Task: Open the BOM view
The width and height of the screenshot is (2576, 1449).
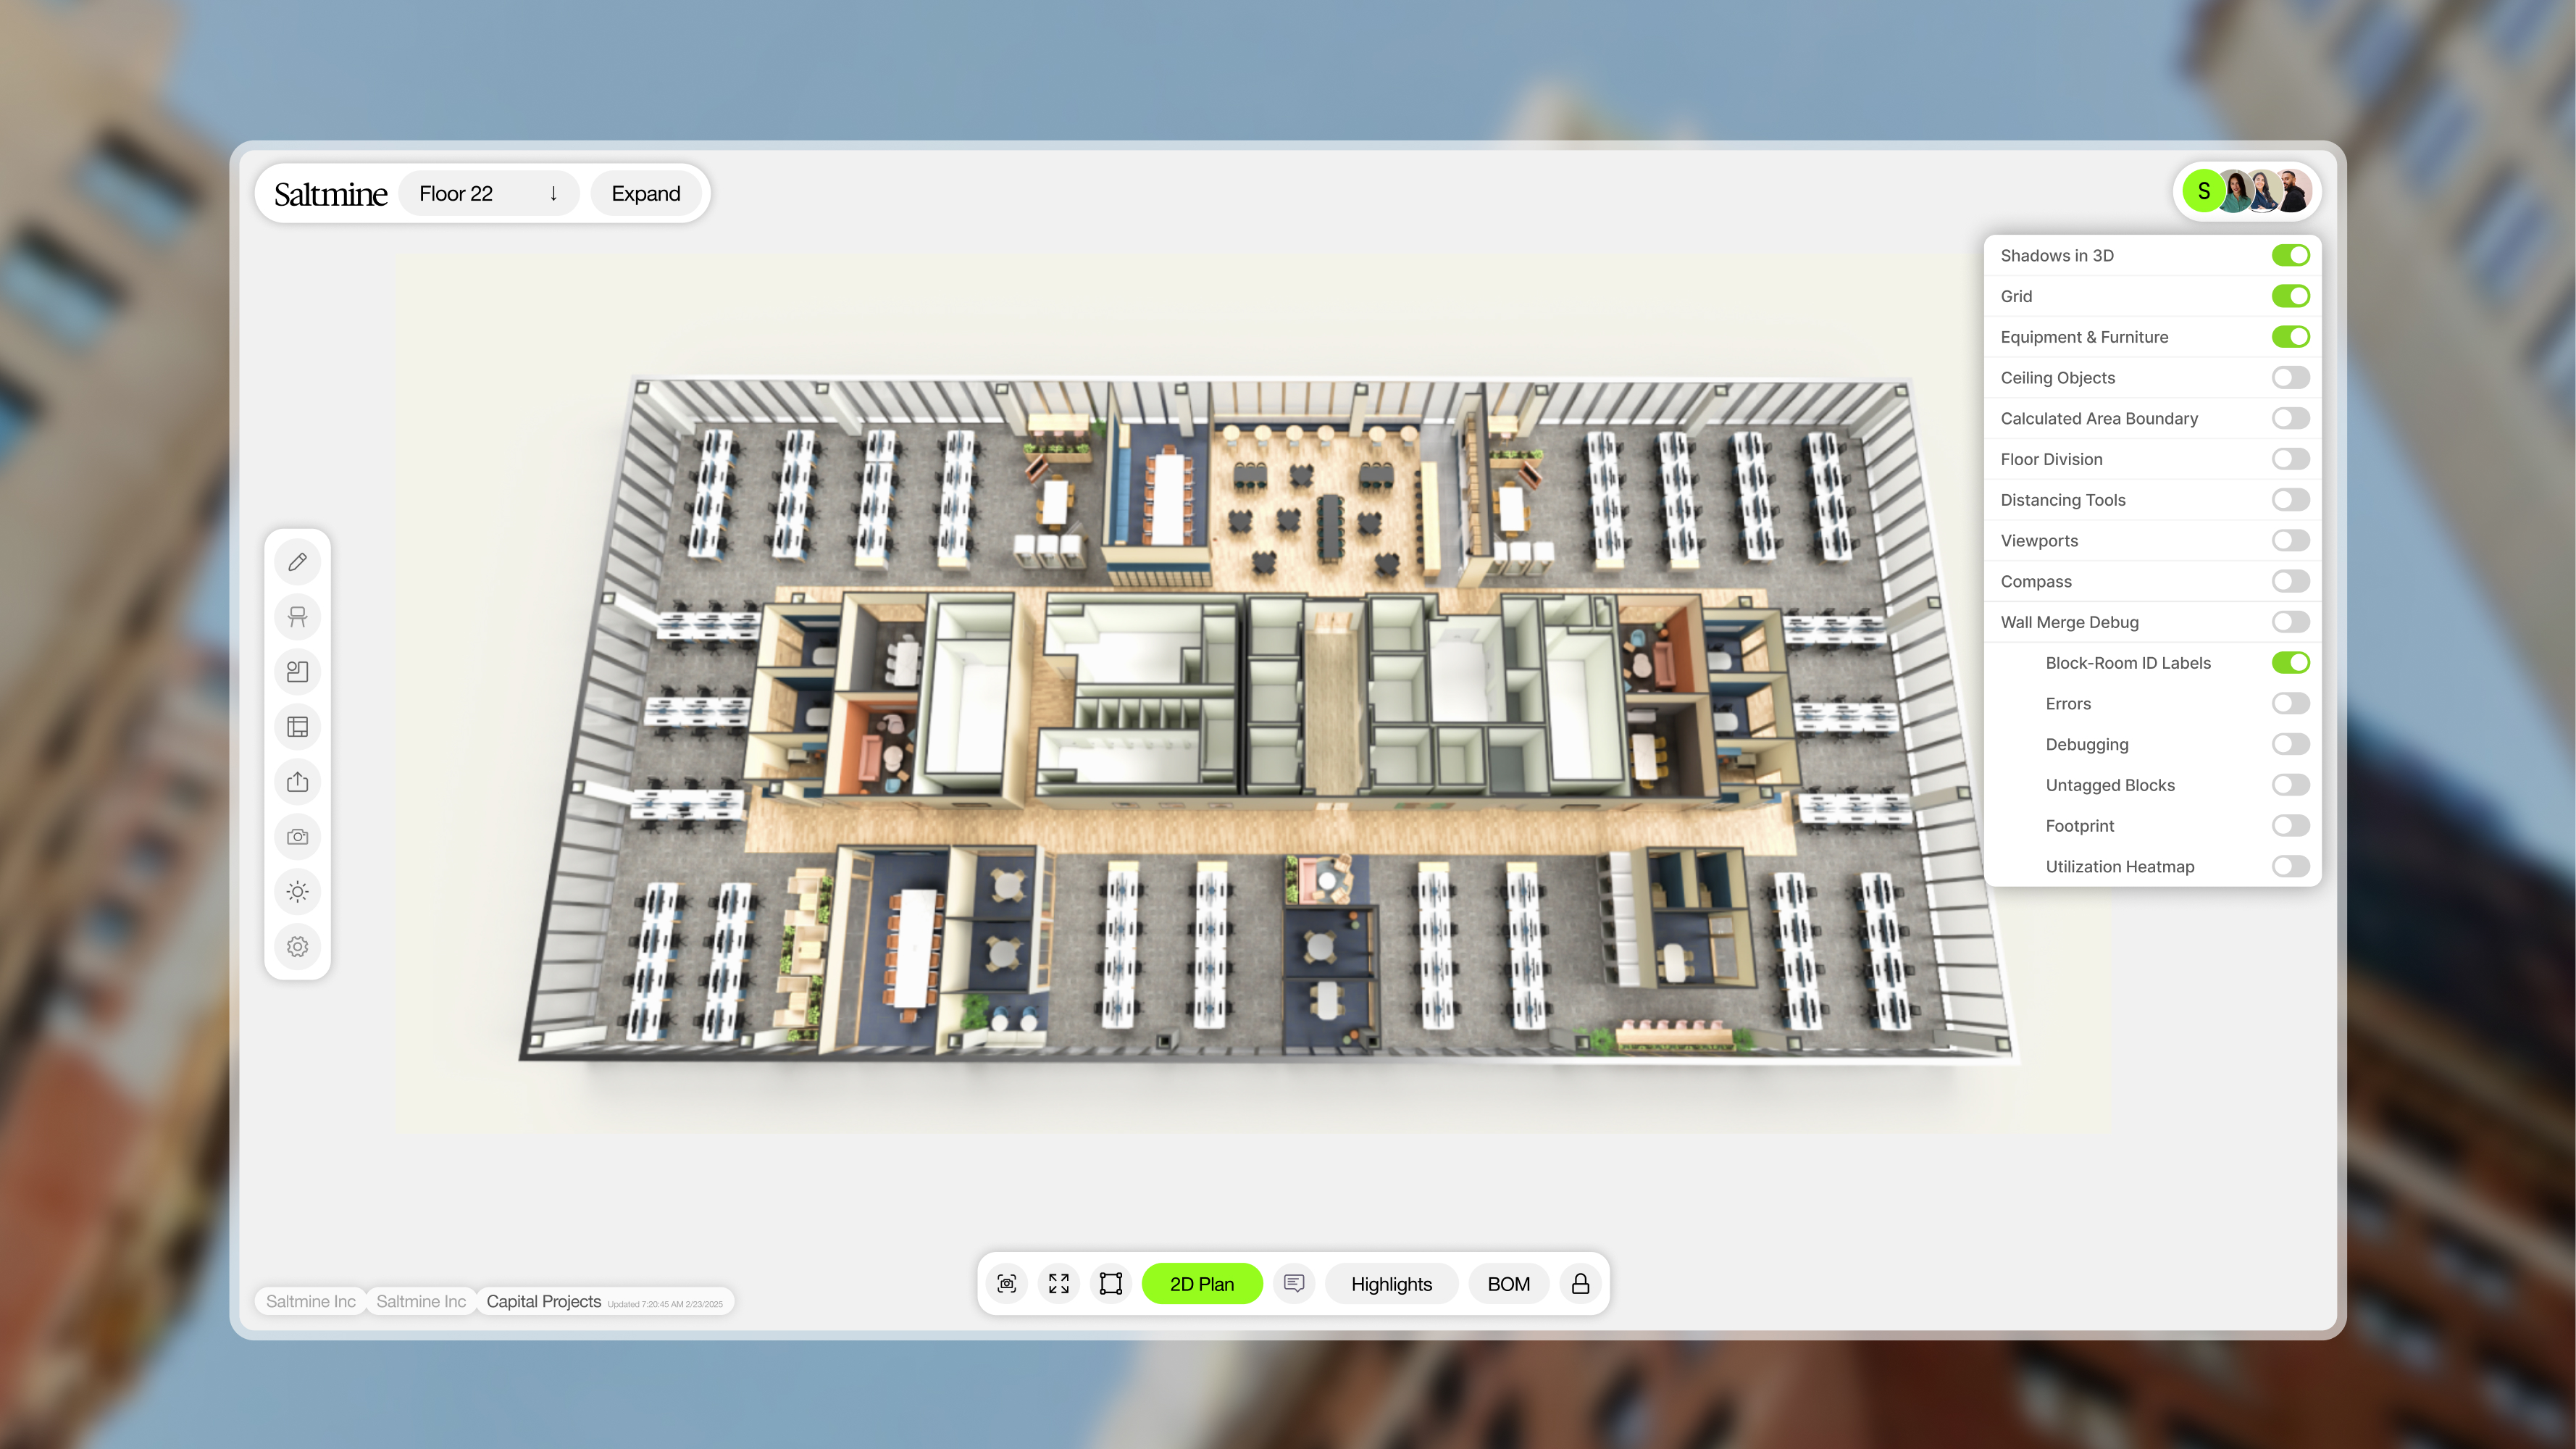Action: click(x=1508, y=1283)
